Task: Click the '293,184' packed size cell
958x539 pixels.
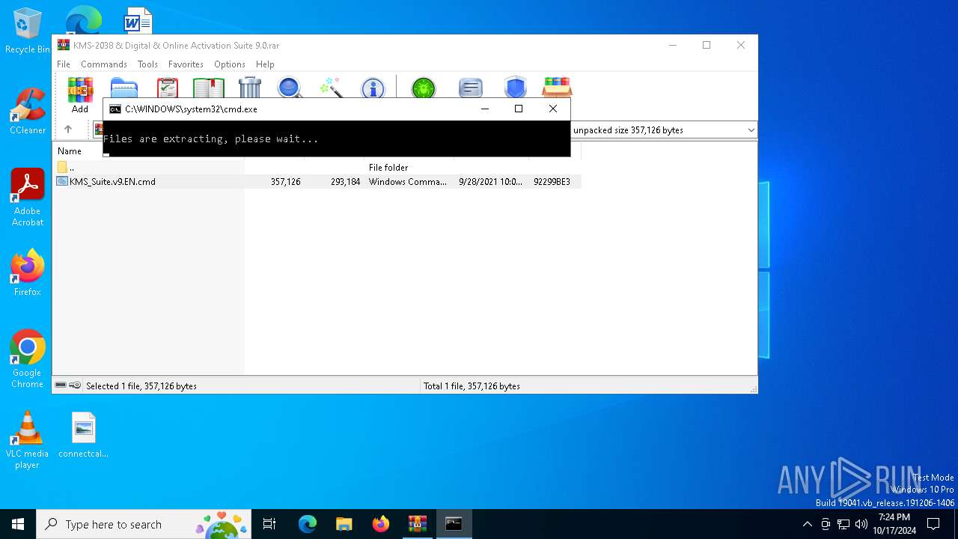Action: 346,182
